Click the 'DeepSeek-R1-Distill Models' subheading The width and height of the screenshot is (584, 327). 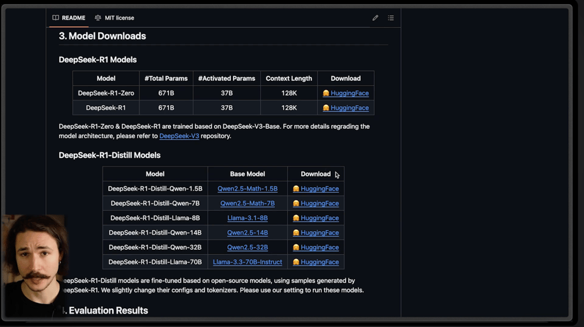pos(109,155)
